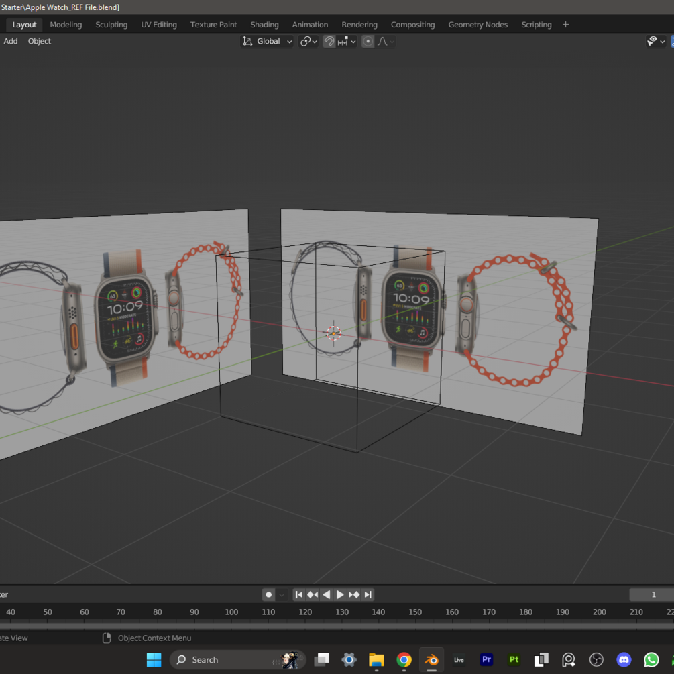Open the Windows Start menu
The height and width of the screenshot is (674, 674).
[x=154, y=660]
